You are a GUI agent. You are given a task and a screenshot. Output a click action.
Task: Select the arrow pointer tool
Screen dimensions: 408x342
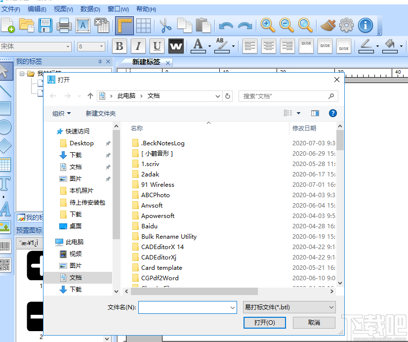(x=4, y=71)
